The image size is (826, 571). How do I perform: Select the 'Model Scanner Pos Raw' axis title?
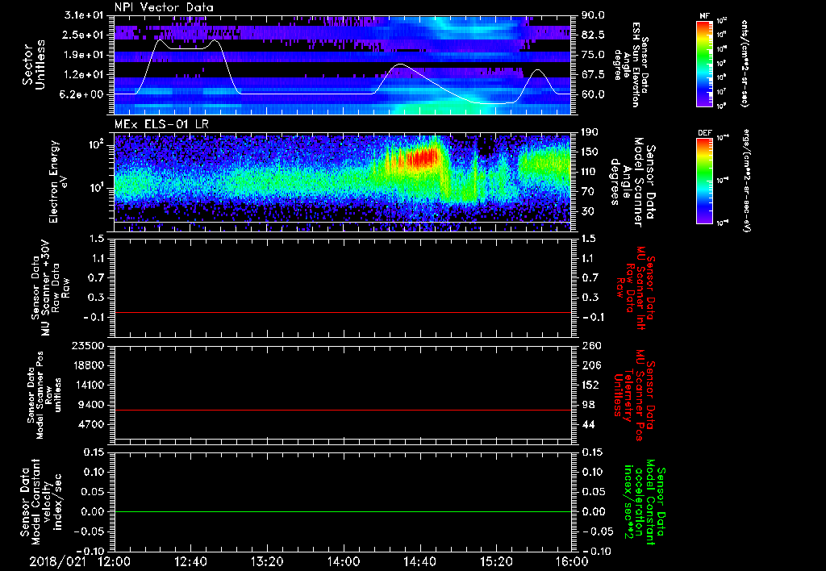click(44, 395)
